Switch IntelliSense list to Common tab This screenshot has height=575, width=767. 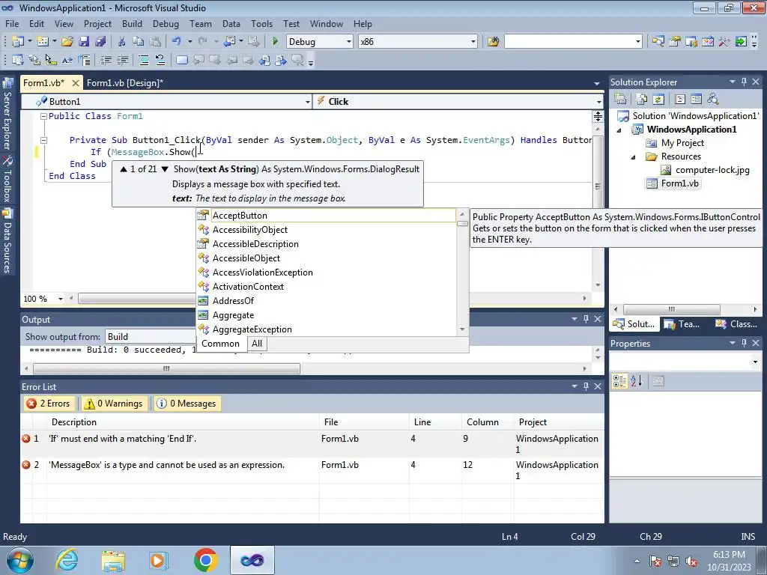pyautogui.click(x=221, y=344)
